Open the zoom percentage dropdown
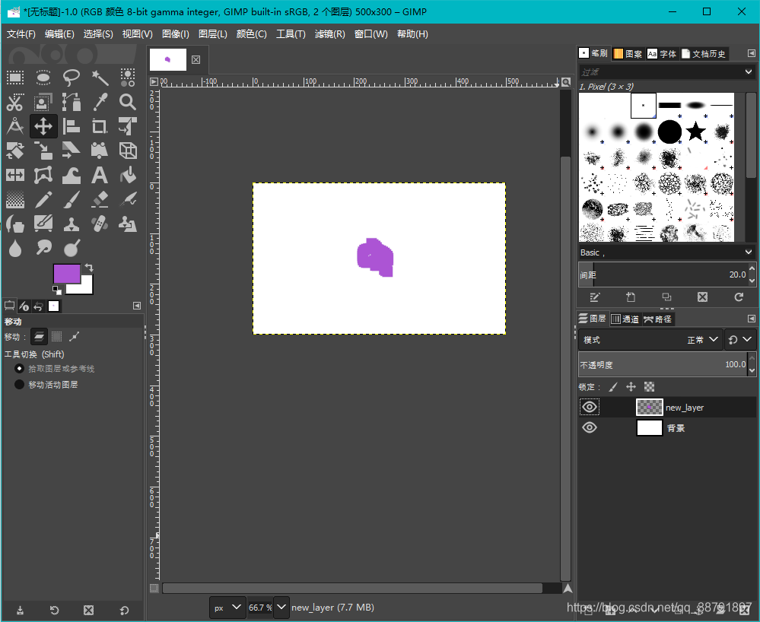760x622 pixels. tap(281, 608)
